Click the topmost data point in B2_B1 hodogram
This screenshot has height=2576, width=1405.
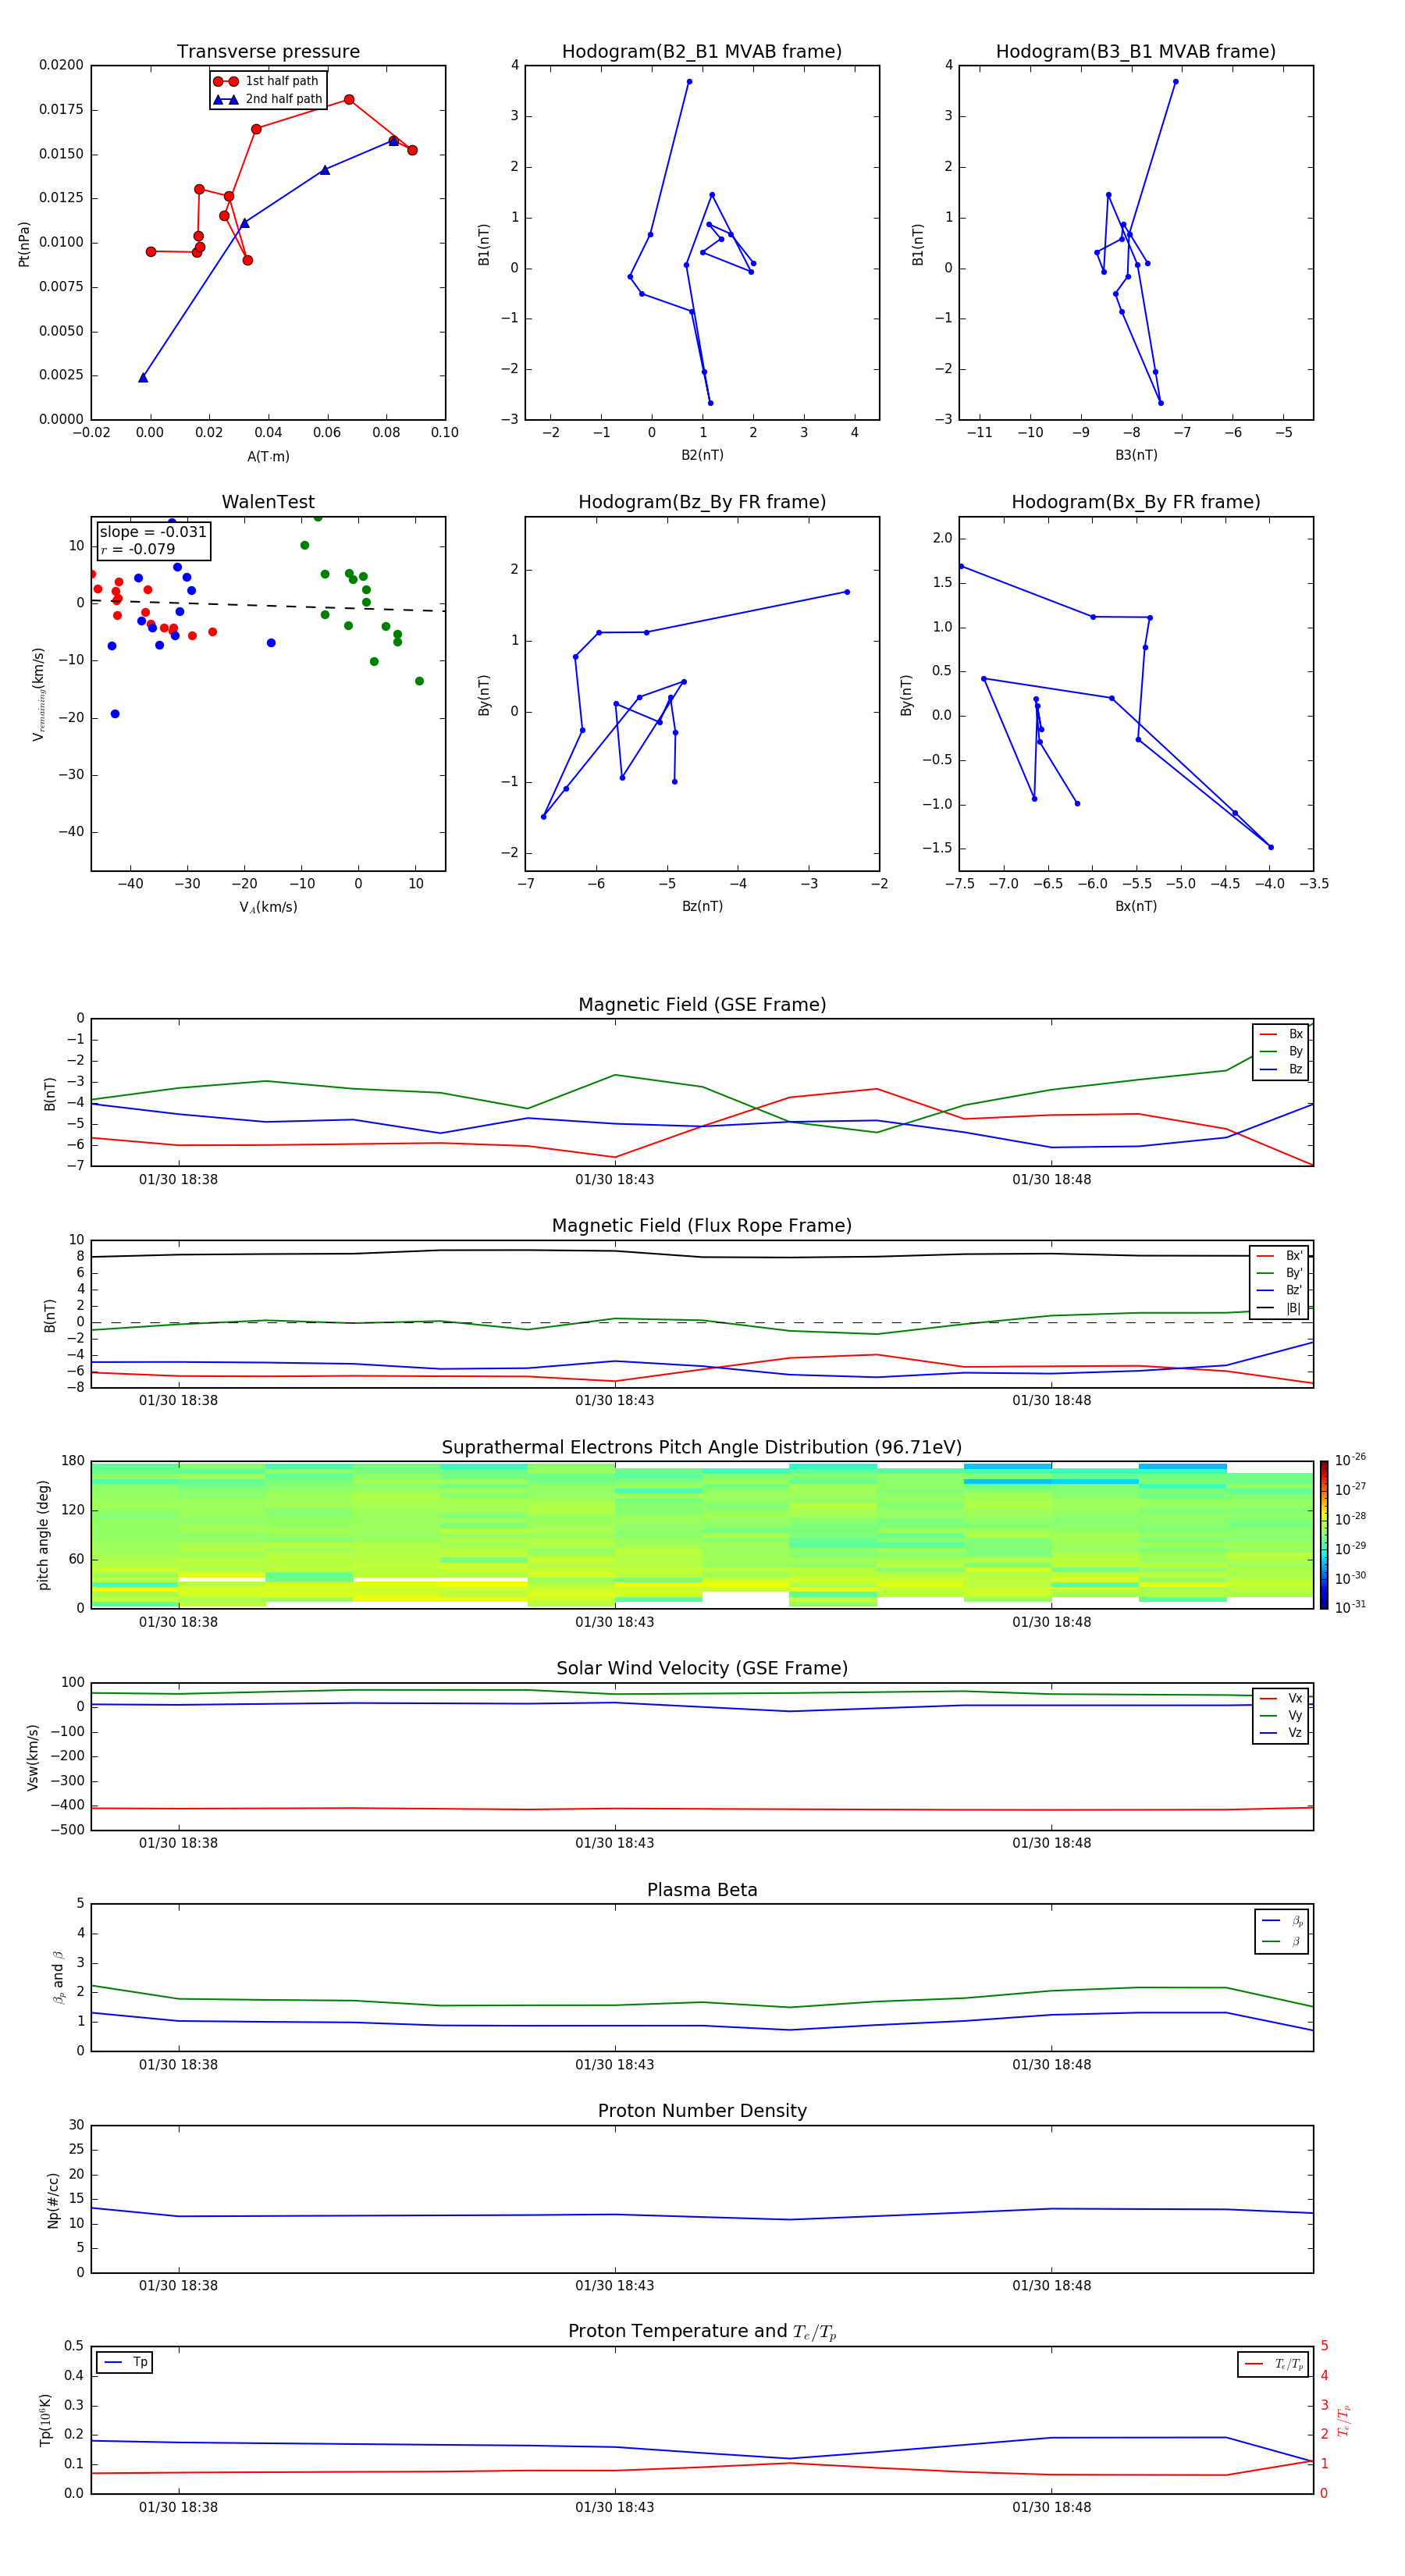point(689,82)
